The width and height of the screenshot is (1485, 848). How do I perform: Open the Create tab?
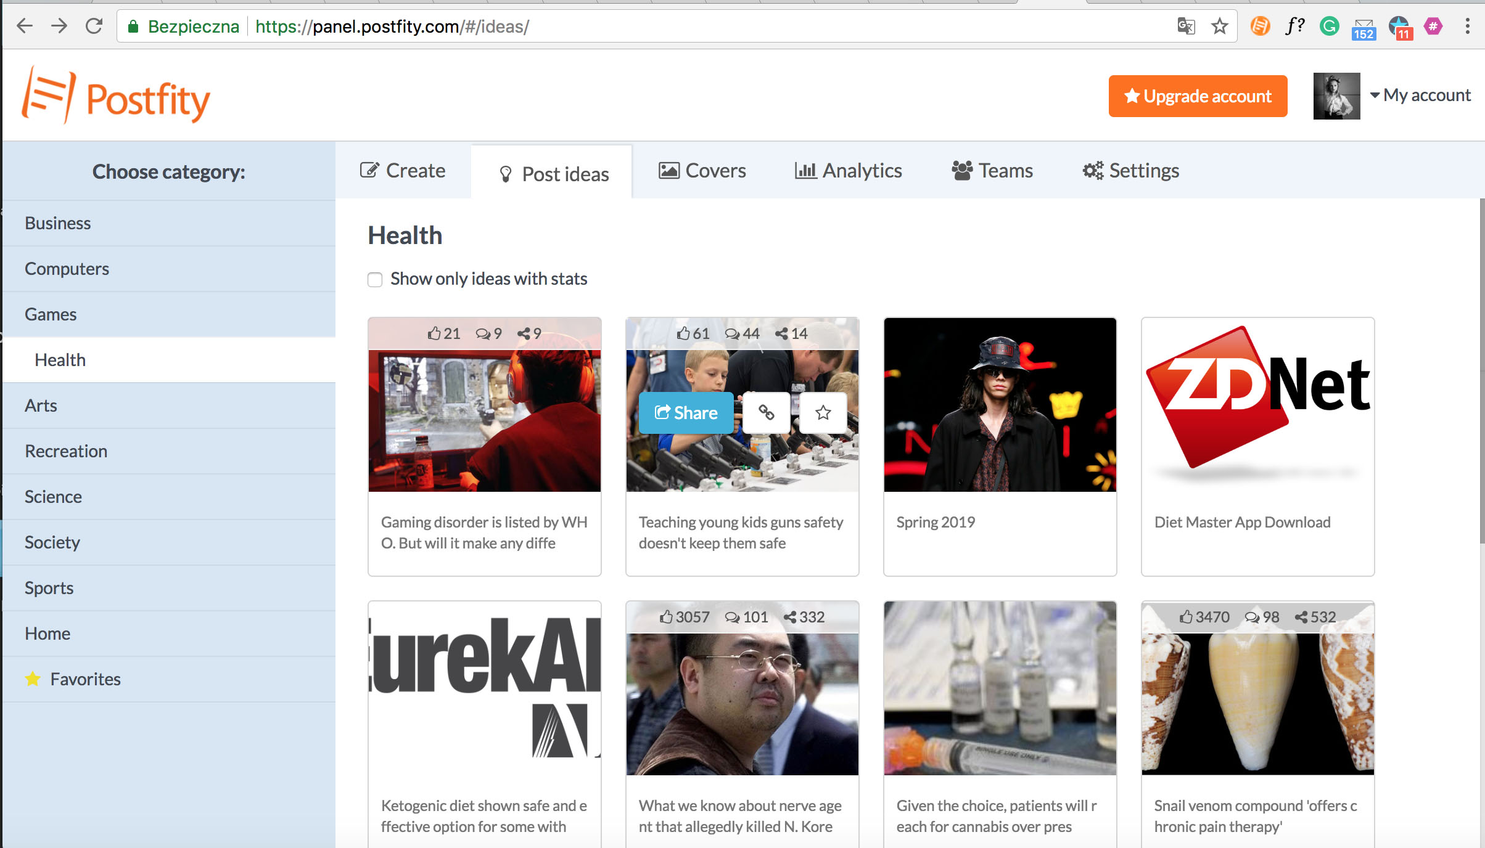point(403,170)
